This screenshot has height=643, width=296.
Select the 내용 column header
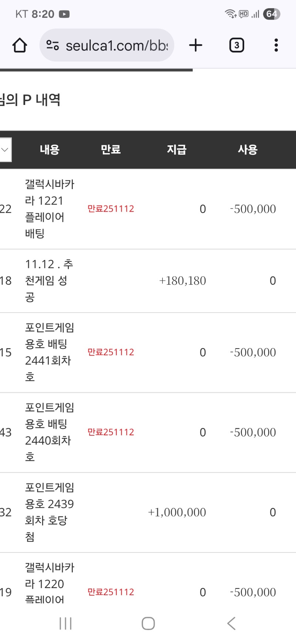[x=50, y=149]
